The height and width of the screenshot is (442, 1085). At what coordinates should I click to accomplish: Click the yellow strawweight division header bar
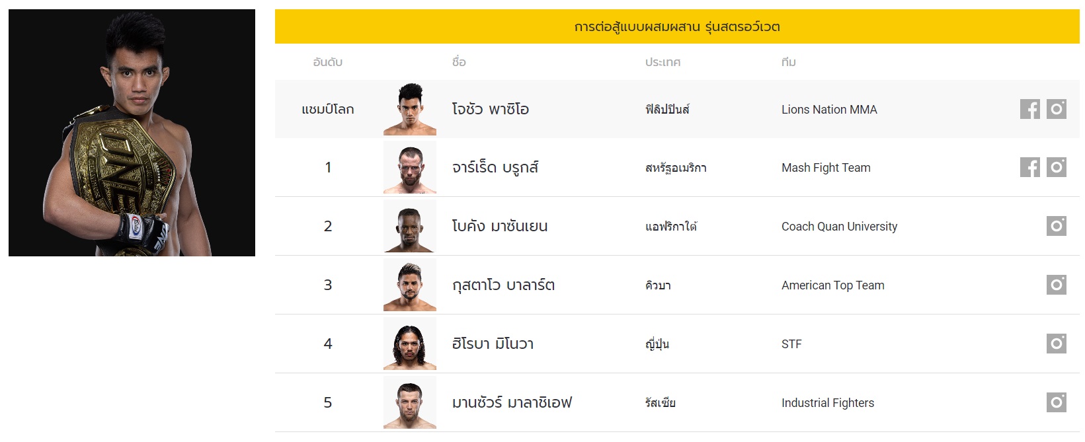point(677,26)
